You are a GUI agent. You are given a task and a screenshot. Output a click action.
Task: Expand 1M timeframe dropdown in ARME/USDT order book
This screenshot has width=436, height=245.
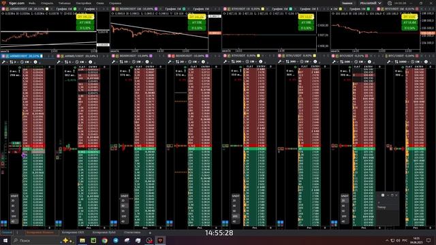pos(80,62)
